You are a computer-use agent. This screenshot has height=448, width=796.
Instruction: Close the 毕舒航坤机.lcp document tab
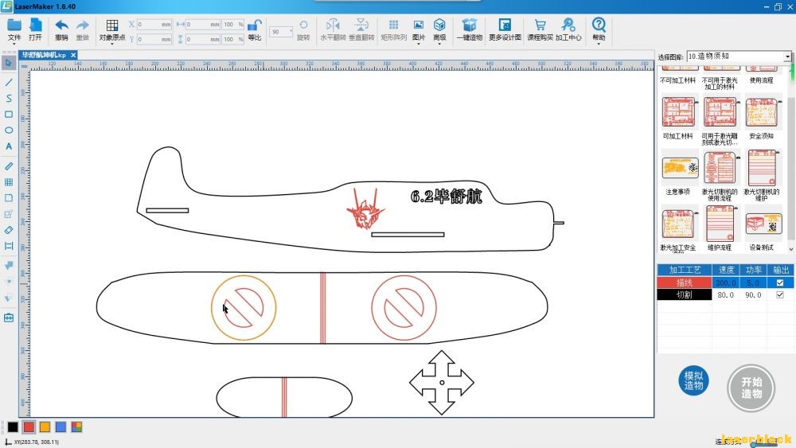tap(73, 55)
